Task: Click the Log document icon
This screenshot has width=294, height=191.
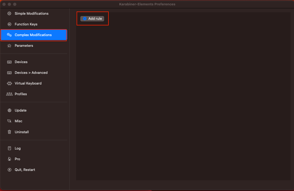Action: (9, 148)
